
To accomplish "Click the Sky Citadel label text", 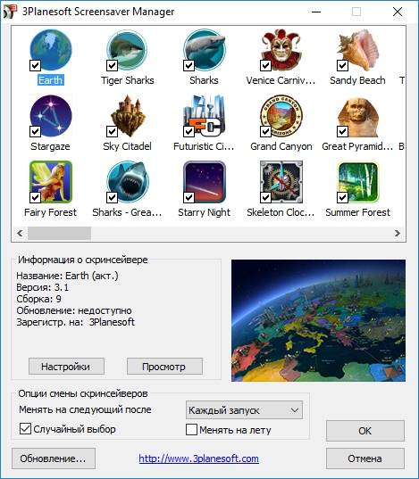I will tap(128, 146).
